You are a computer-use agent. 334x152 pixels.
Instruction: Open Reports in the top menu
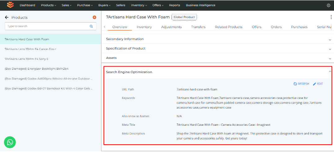(175, 5)
